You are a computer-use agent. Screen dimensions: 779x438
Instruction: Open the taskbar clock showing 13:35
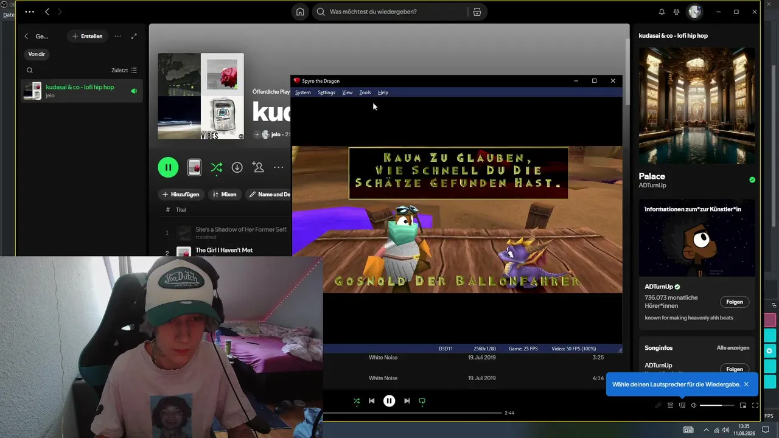[743, 430]
